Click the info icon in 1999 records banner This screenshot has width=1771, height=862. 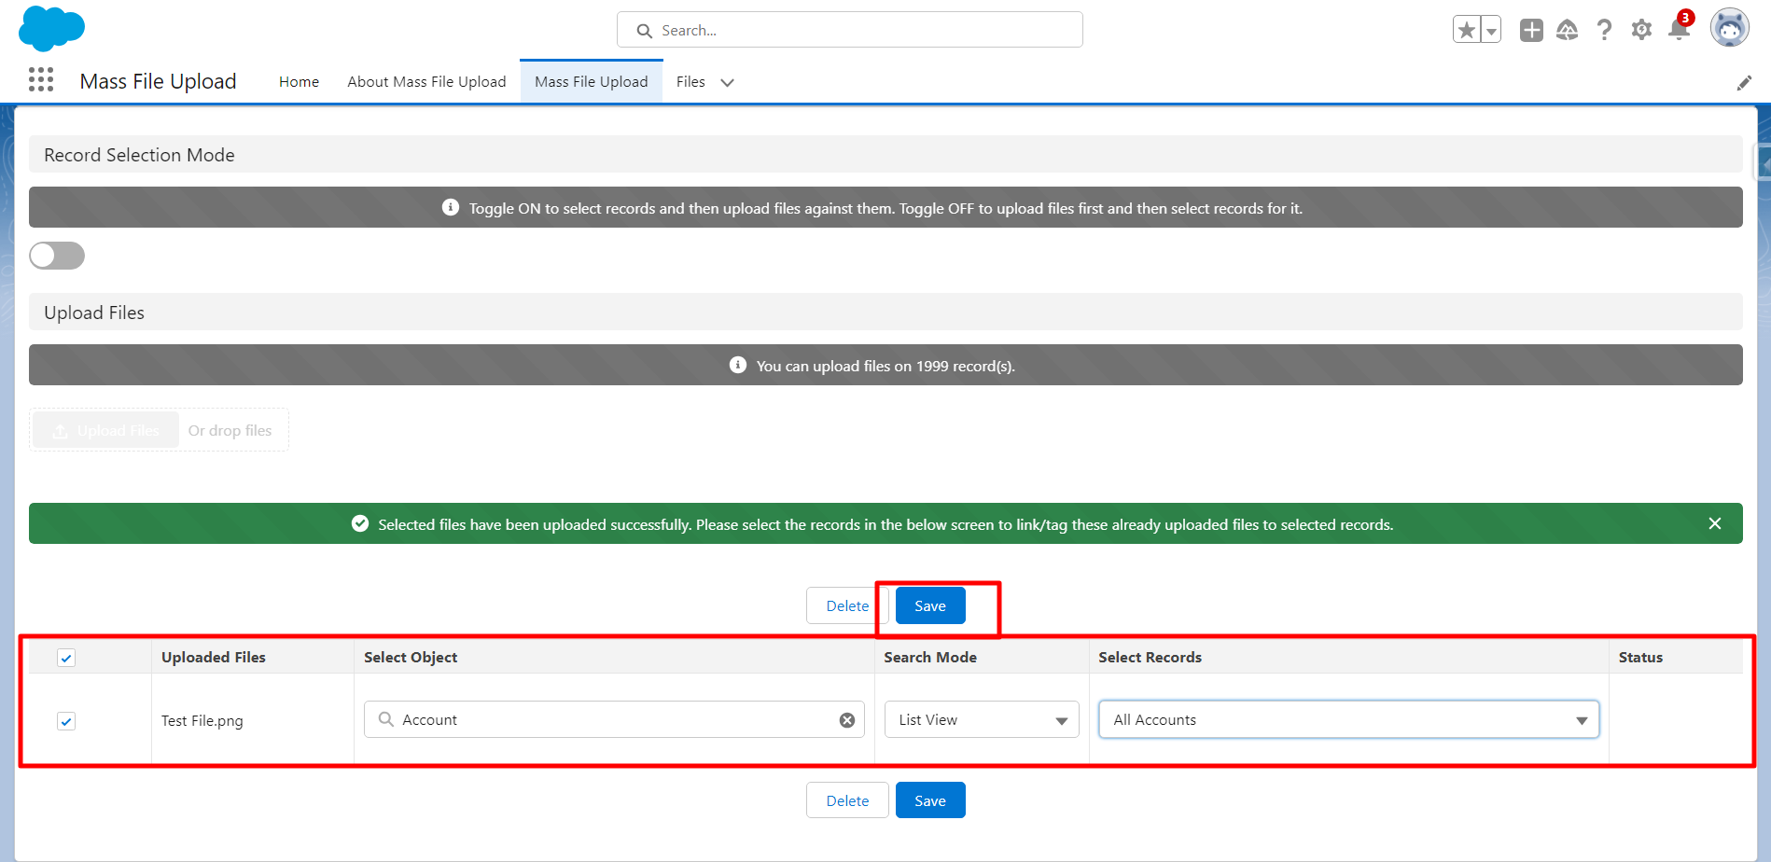(738, 365)
